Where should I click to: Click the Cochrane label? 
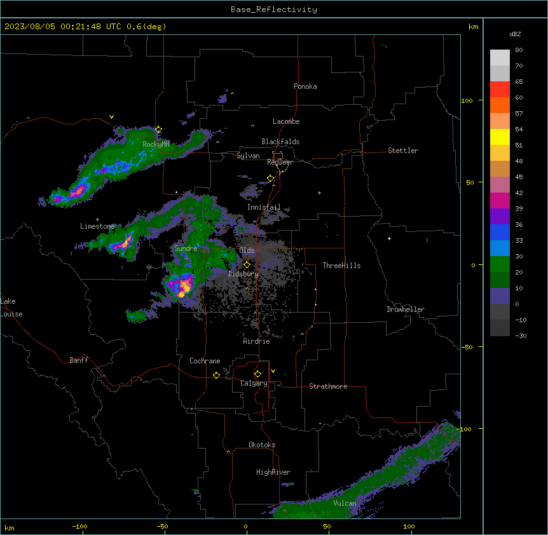click(x=205, y=361)
